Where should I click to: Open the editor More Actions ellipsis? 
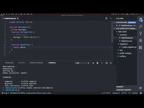pyautogui.click(x=111, y=18)
